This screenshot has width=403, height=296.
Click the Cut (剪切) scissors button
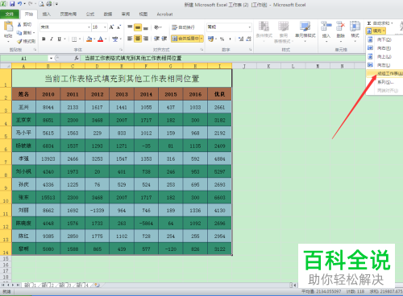(x=24, y=25)
